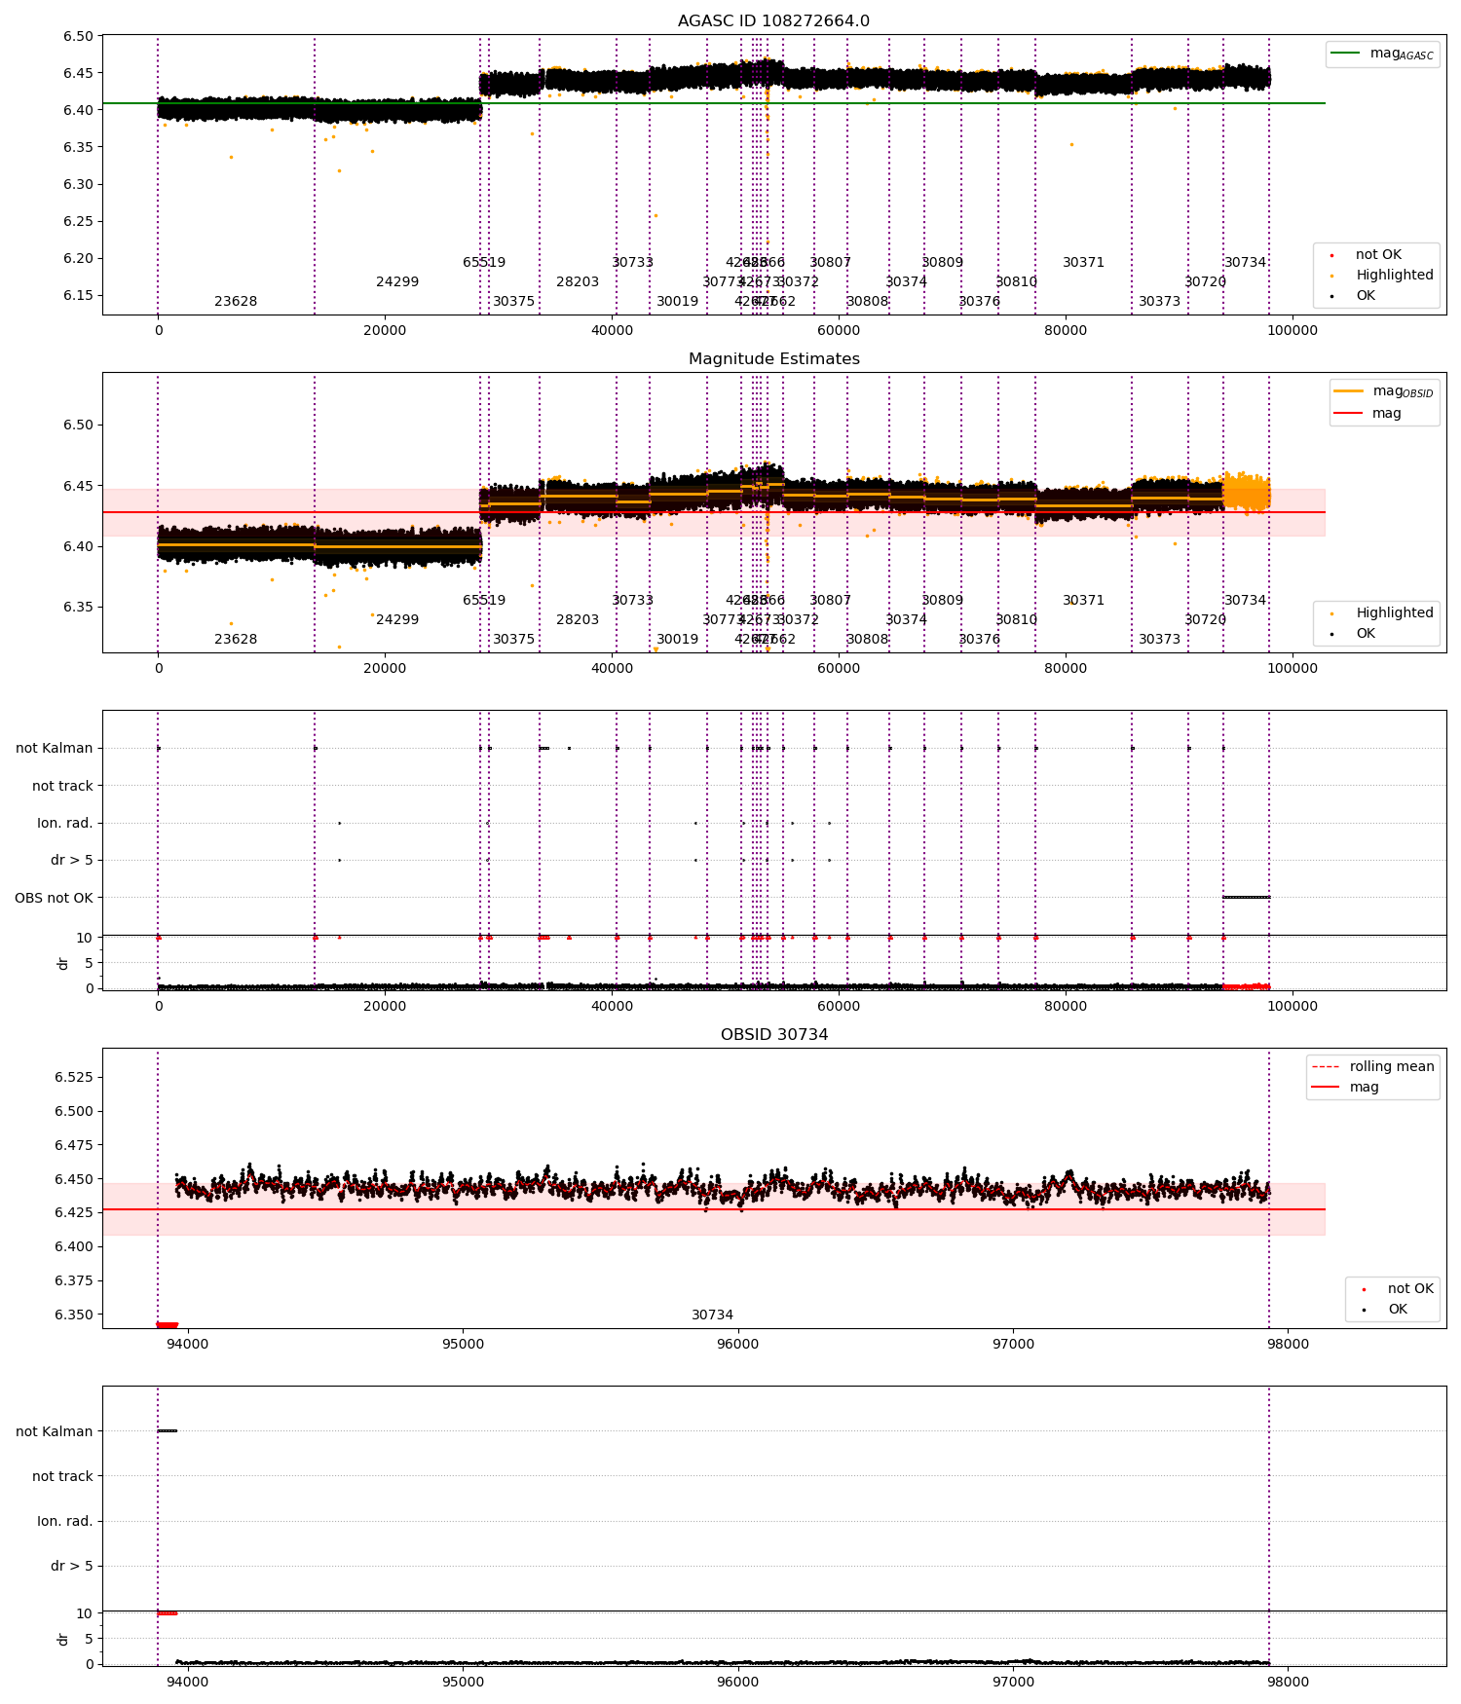Click obsid label 30734 in AGASC ID plot
Image resolution: width=1461 pixels, height=1704 pixels.
(1245, 262)
